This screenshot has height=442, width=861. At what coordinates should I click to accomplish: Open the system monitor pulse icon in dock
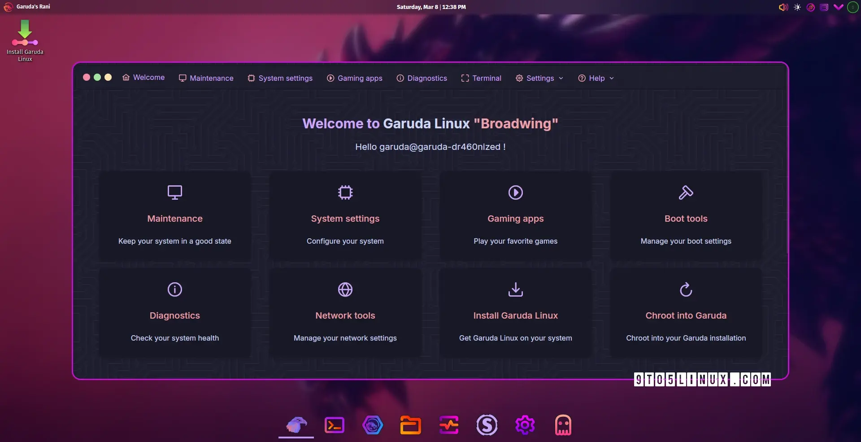449,424
